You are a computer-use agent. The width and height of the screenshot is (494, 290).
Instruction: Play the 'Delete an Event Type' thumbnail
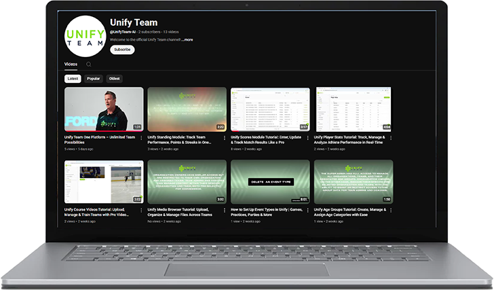click(x=270, y=182)
